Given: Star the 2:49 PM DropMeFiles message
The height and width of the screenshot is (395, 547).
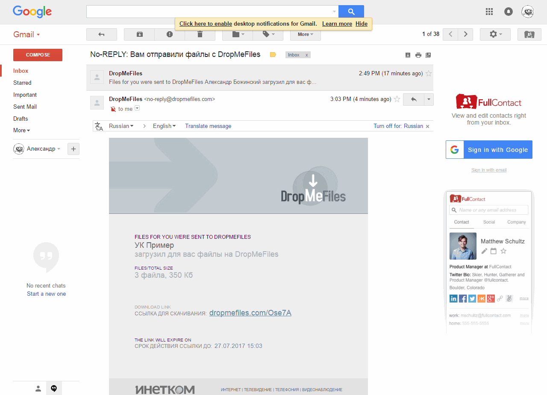Looking at the screenshot, I should (429, 74).
